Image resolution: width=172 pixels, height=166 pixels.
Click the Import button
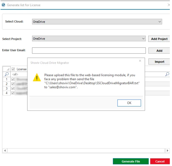pos(159,62)
